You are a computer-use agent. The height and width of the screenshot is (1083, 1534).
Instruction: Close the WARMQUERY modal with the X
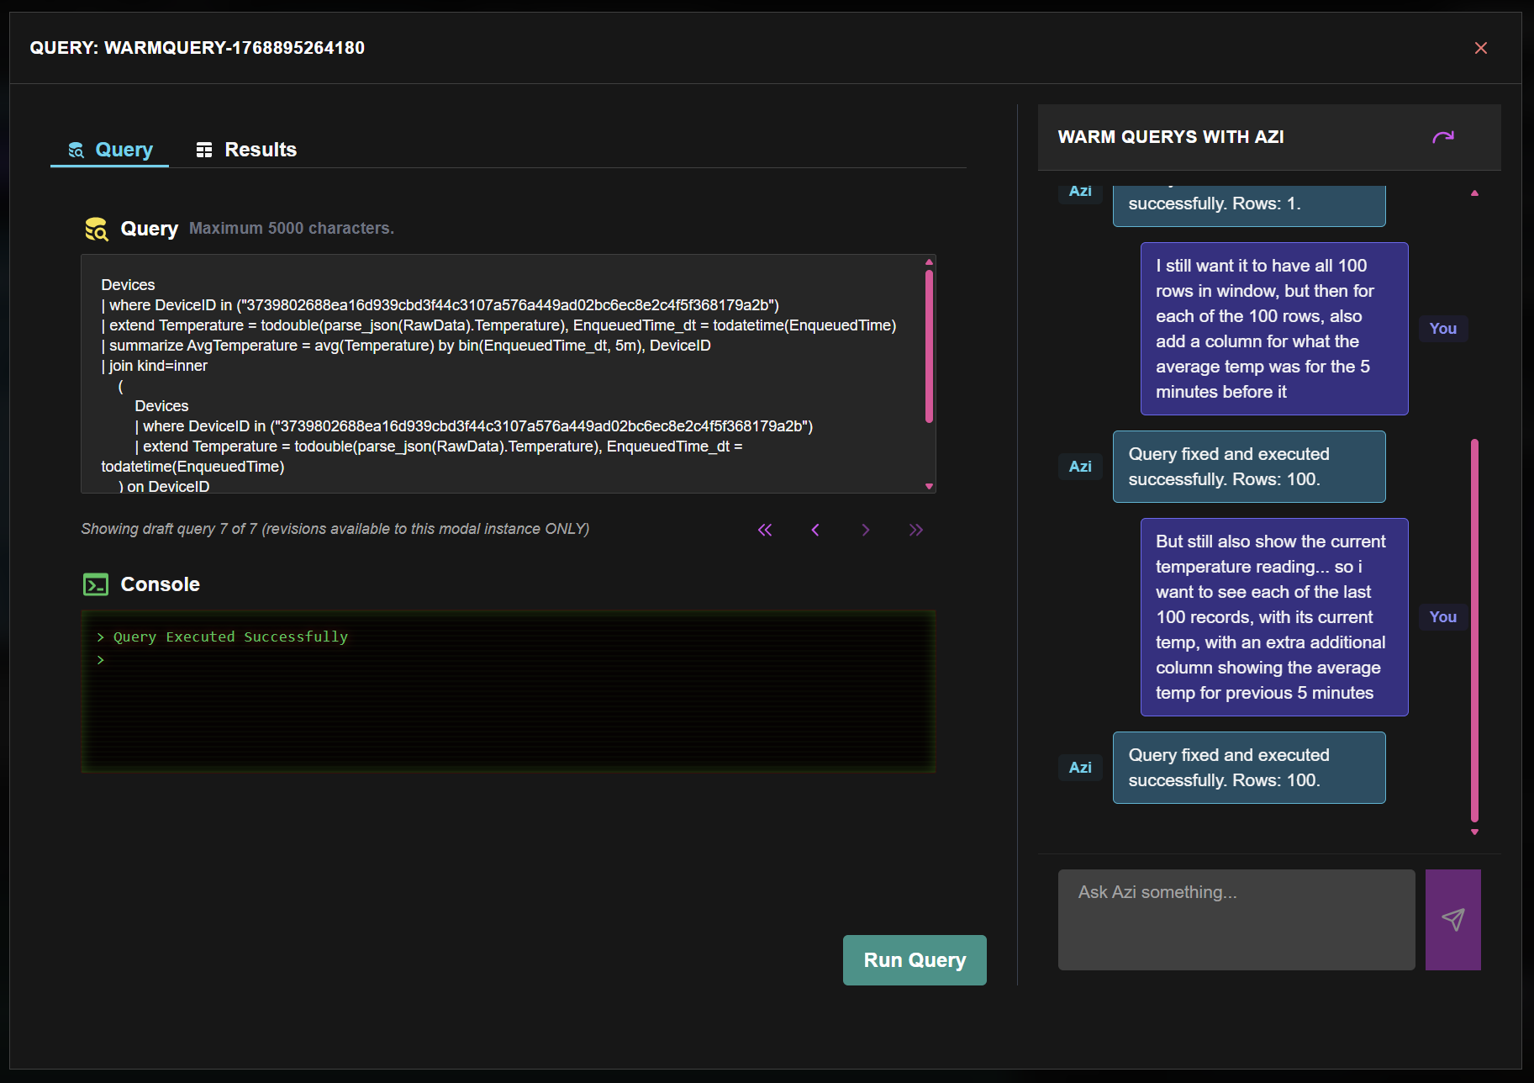click(x=1480, y=48)
